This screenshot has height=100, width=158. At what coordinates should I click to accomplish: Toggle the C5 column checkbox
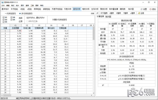pos(3,22)
